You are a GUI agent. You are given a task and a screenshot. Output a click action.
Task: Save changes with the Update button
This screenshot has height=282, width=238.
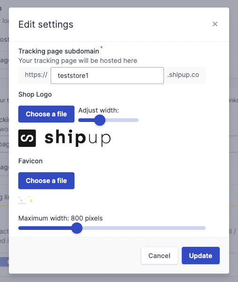tap(201, 256)
